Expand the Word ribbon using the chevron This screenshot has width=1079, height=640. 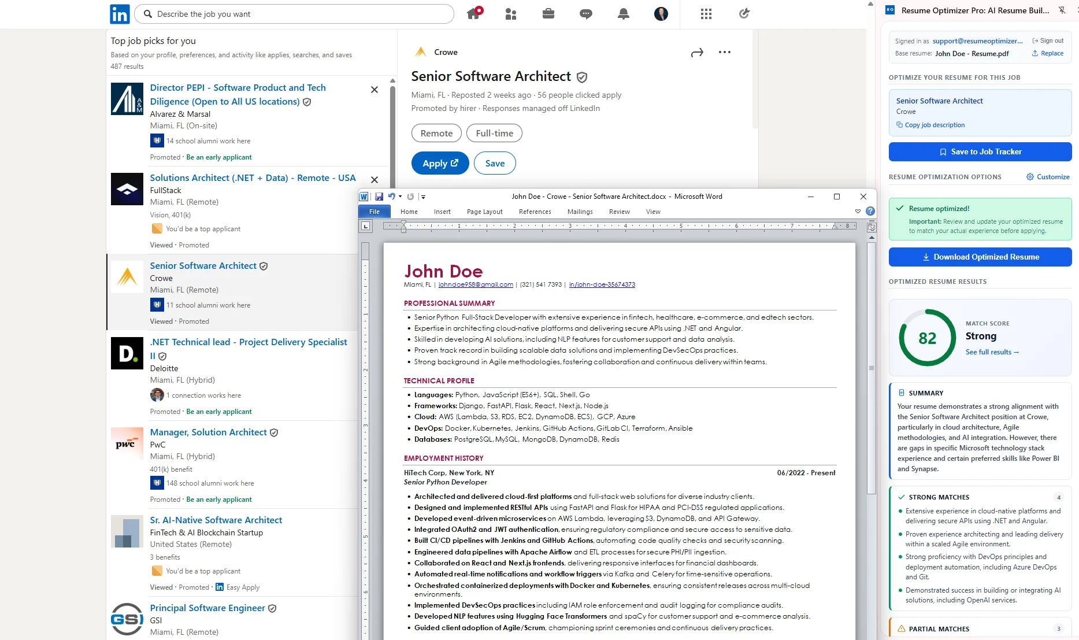858,212
